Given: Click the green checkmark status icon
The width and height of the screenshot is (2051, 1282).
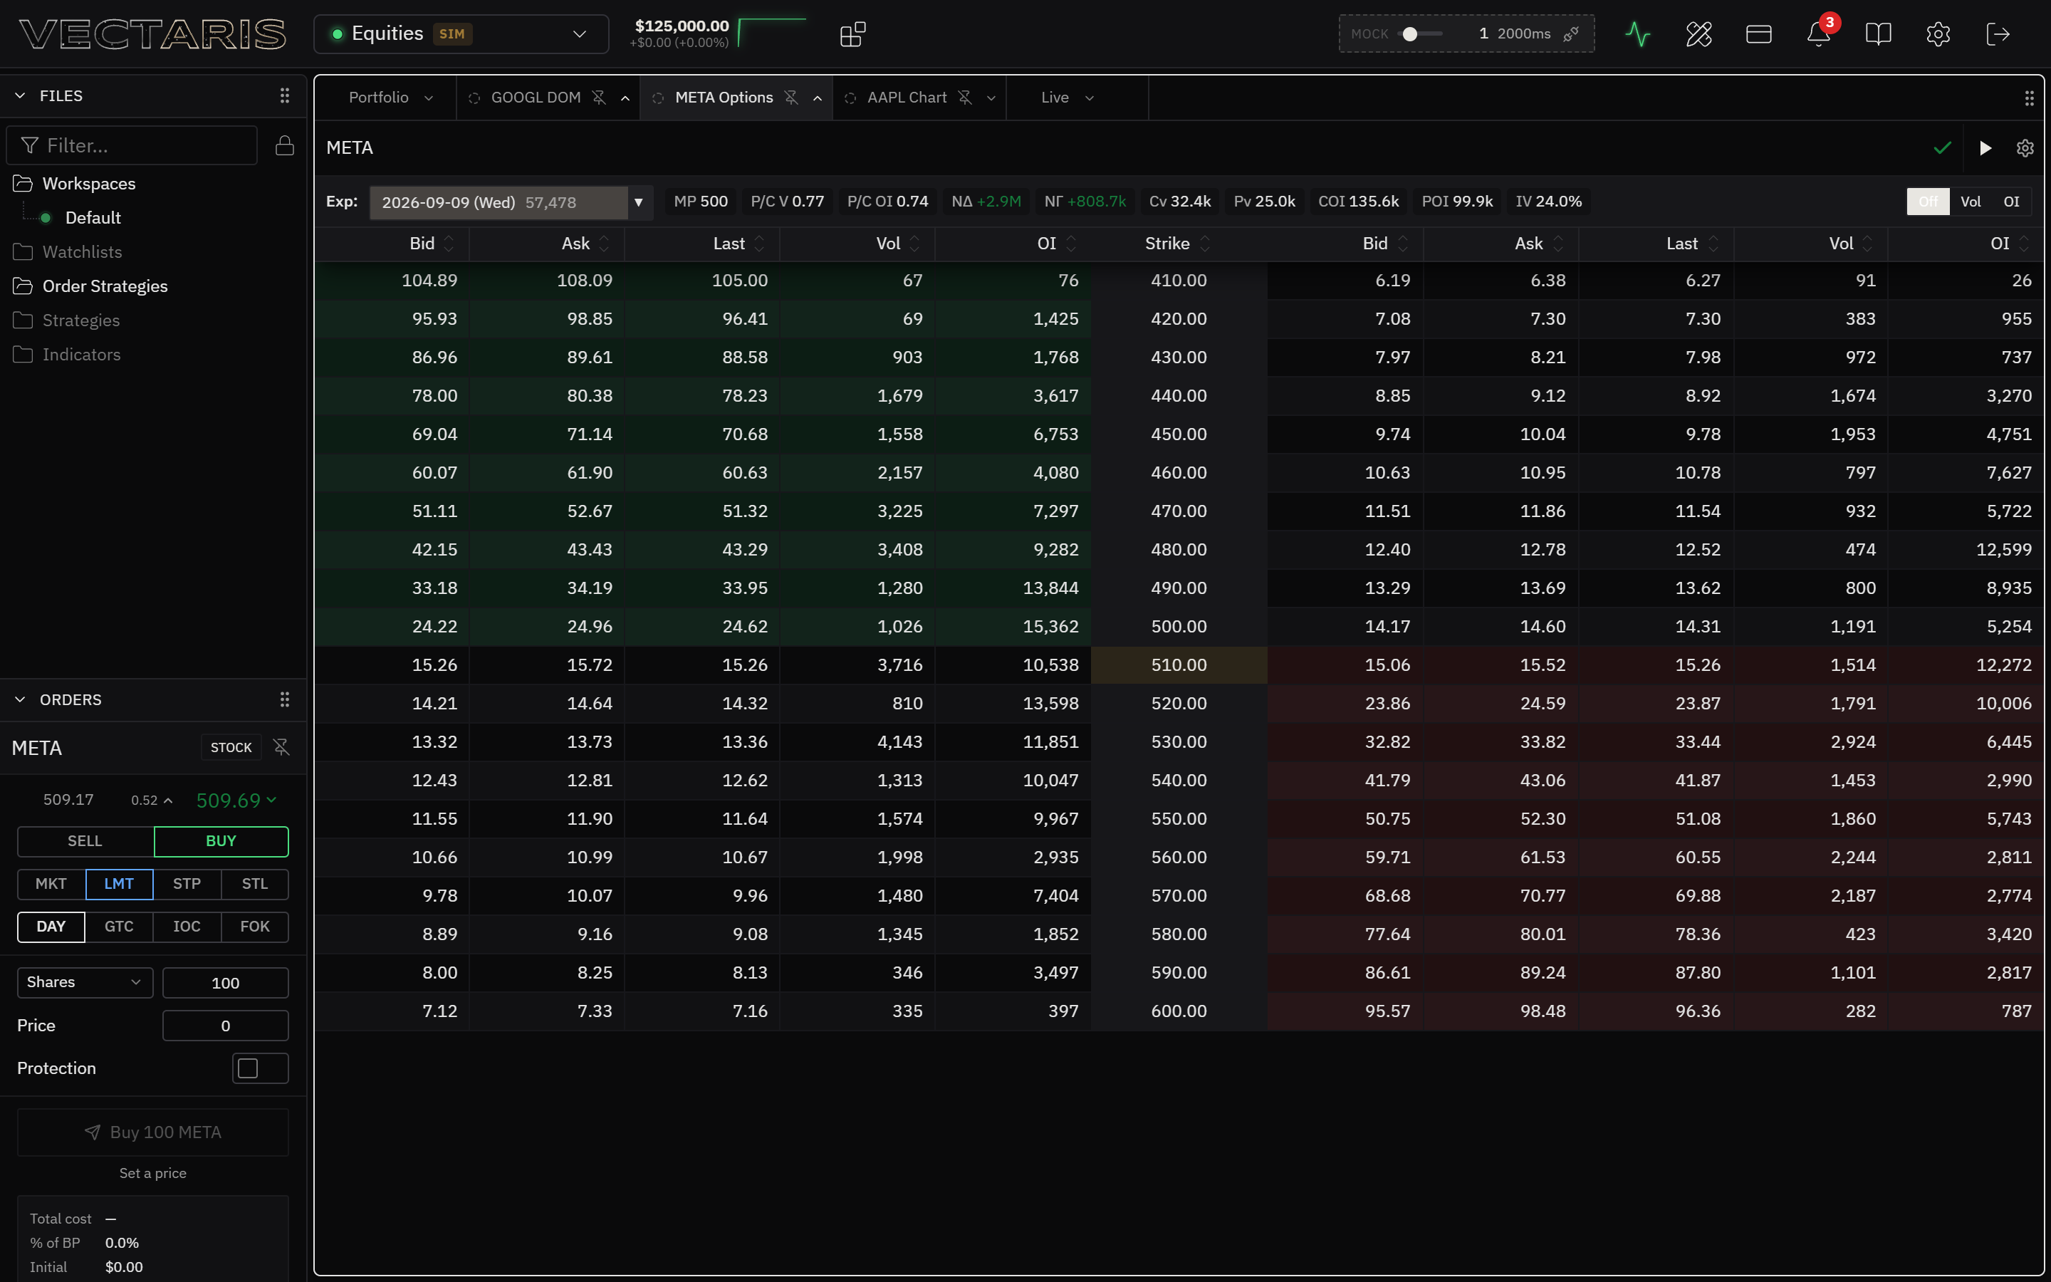Looking at the screenshot, I should pos(1943,148).
